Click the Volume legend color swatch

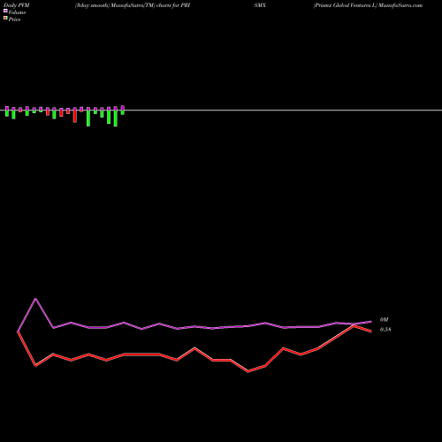5,11
